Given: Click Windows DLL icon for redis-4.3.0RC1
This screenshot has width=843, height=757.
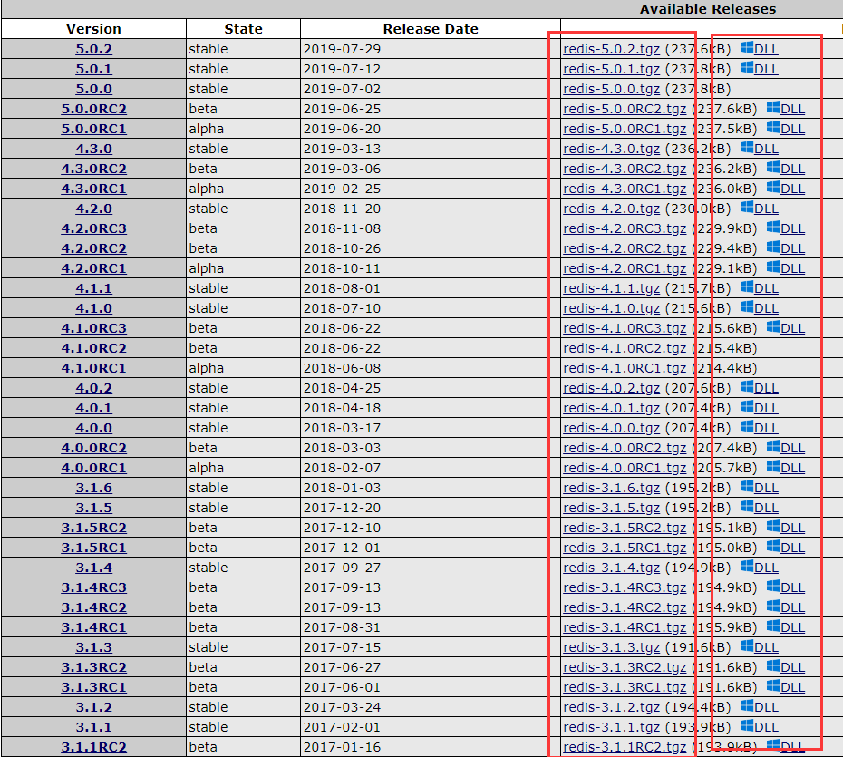Looking at the screenshot, I should coord(773,187).
